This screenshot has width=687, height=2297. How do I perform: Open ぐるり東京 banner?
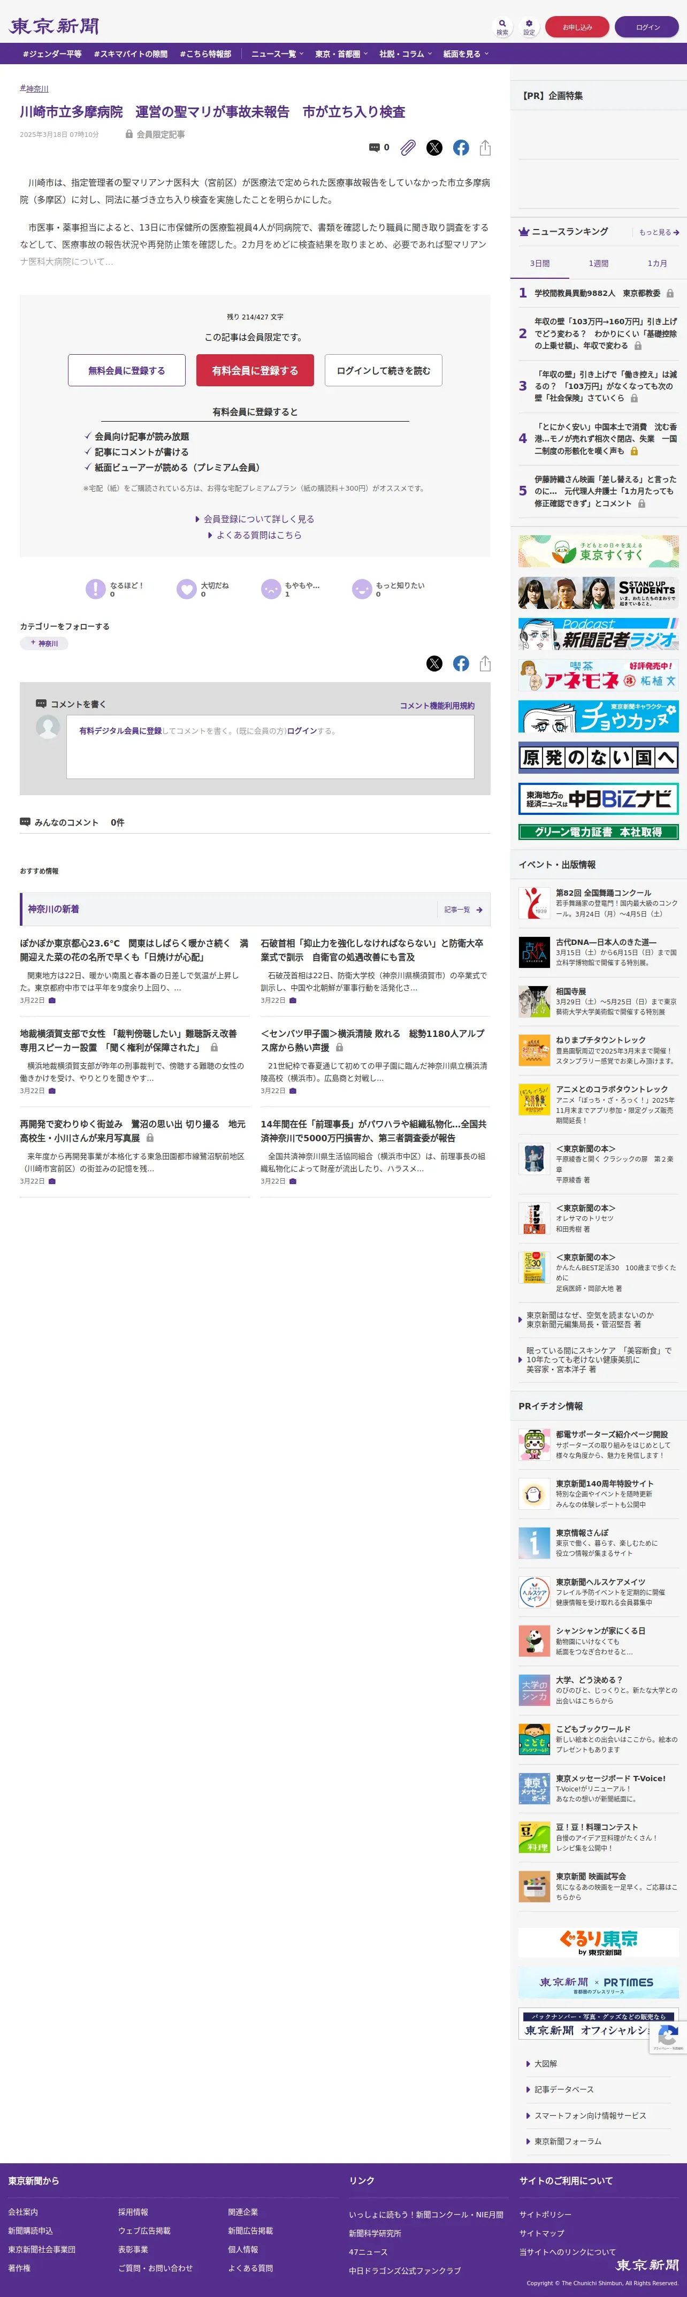[x=599, y=1942]
